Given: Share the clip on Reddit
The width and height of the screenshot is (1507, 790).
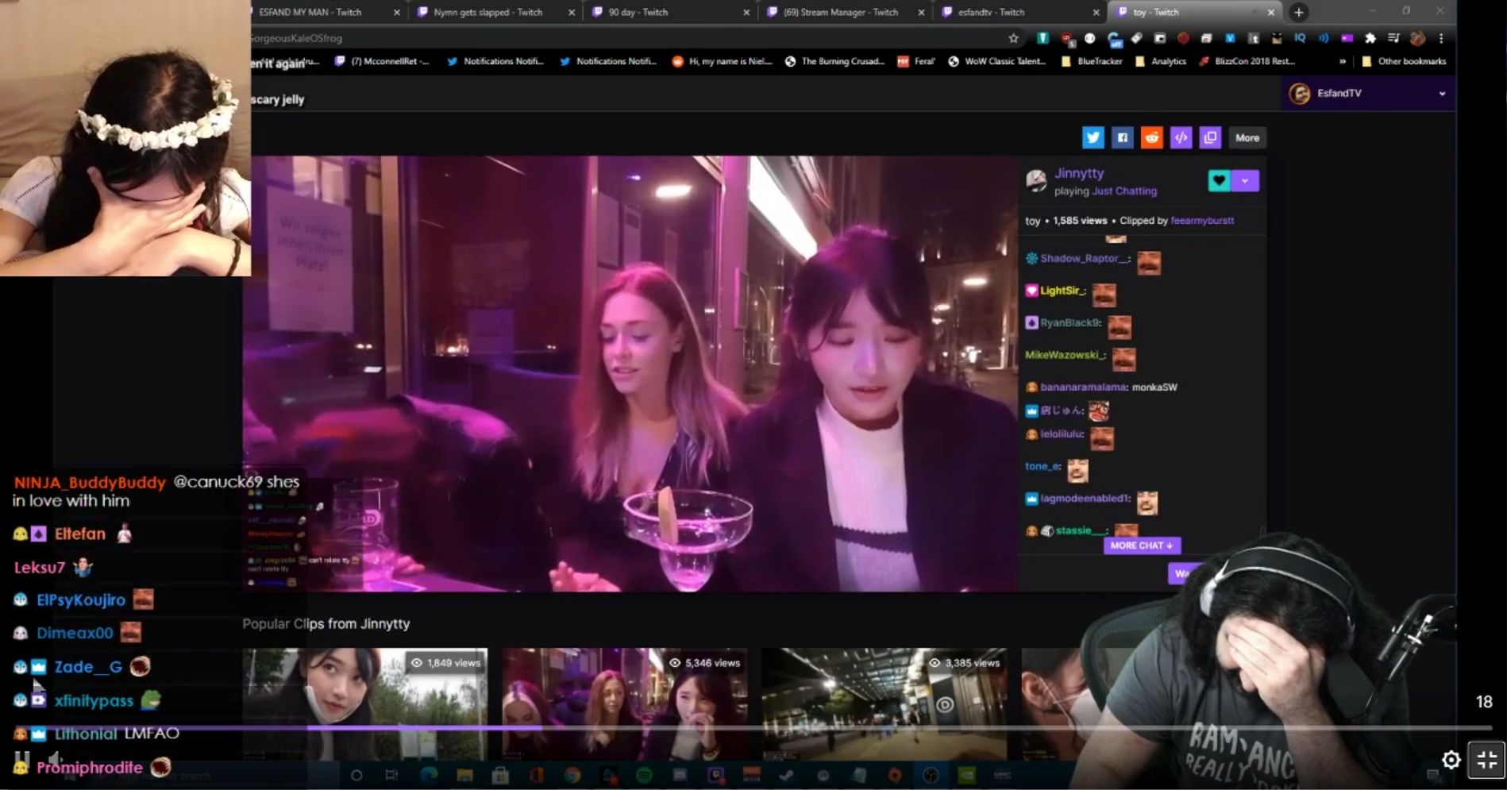Looking at the screenshot, I should click(x=1151, y=137).
